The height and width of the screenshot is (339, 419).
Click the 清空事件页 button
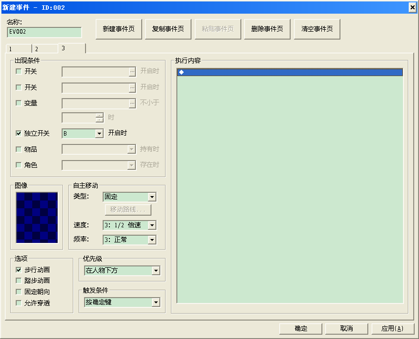point(317,29)
